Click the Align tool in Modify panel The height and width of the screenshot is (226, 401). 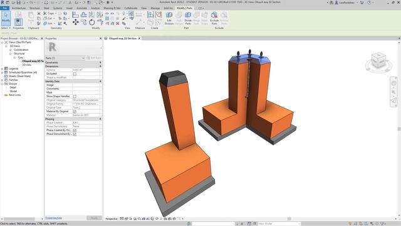tap(75, 15)
